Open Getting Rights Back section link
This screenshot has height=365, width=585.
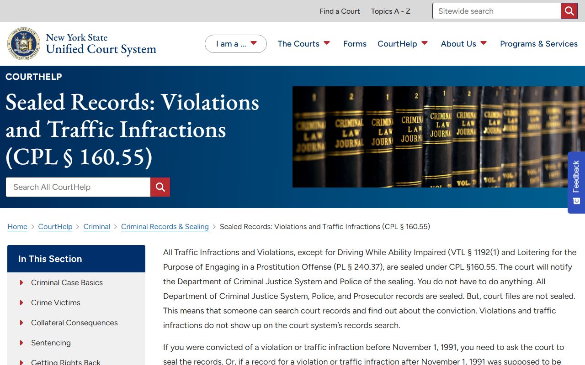pyautogui.click(x=66, y=362)
